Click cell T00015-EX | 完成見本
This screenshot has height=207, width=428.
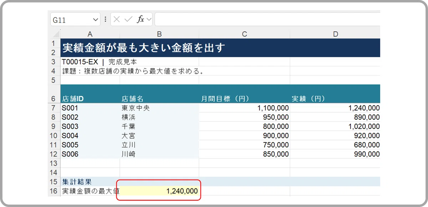click(x=90, y=62)
